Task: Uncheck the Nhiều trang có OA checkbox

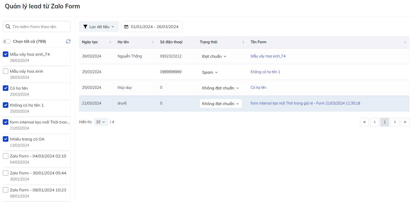Action: [x=6, y=139]
